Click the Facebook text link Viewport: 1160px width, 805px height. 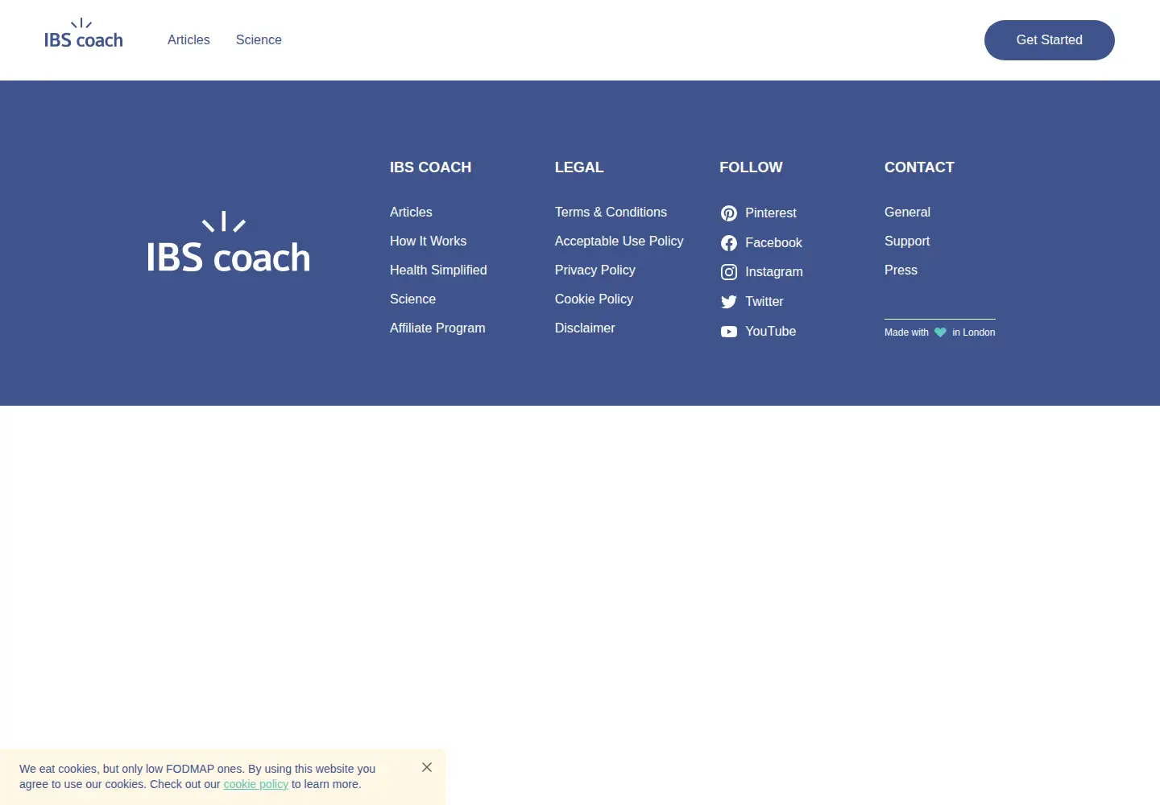pos(773,242)
